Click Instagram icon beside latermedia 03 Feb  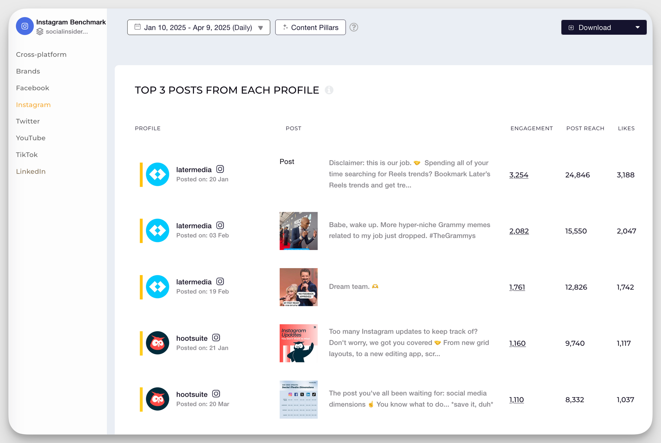220,225
